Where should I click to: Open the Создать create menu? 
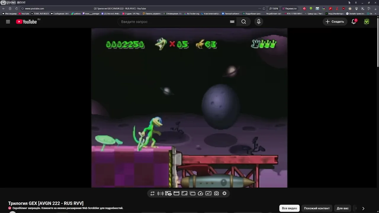coord(335,22)
